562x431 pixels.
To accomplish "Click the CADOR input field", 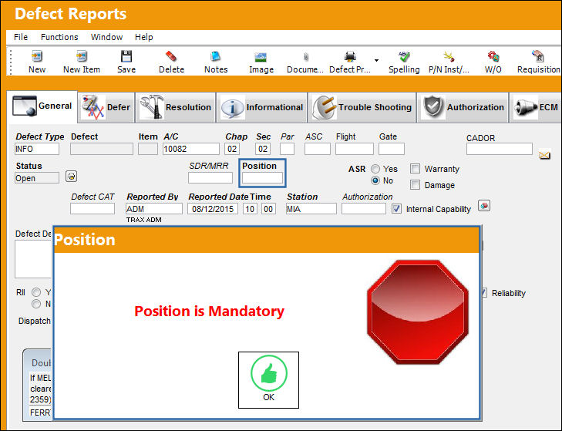I will pyautogui.click(x=500, y=149).
